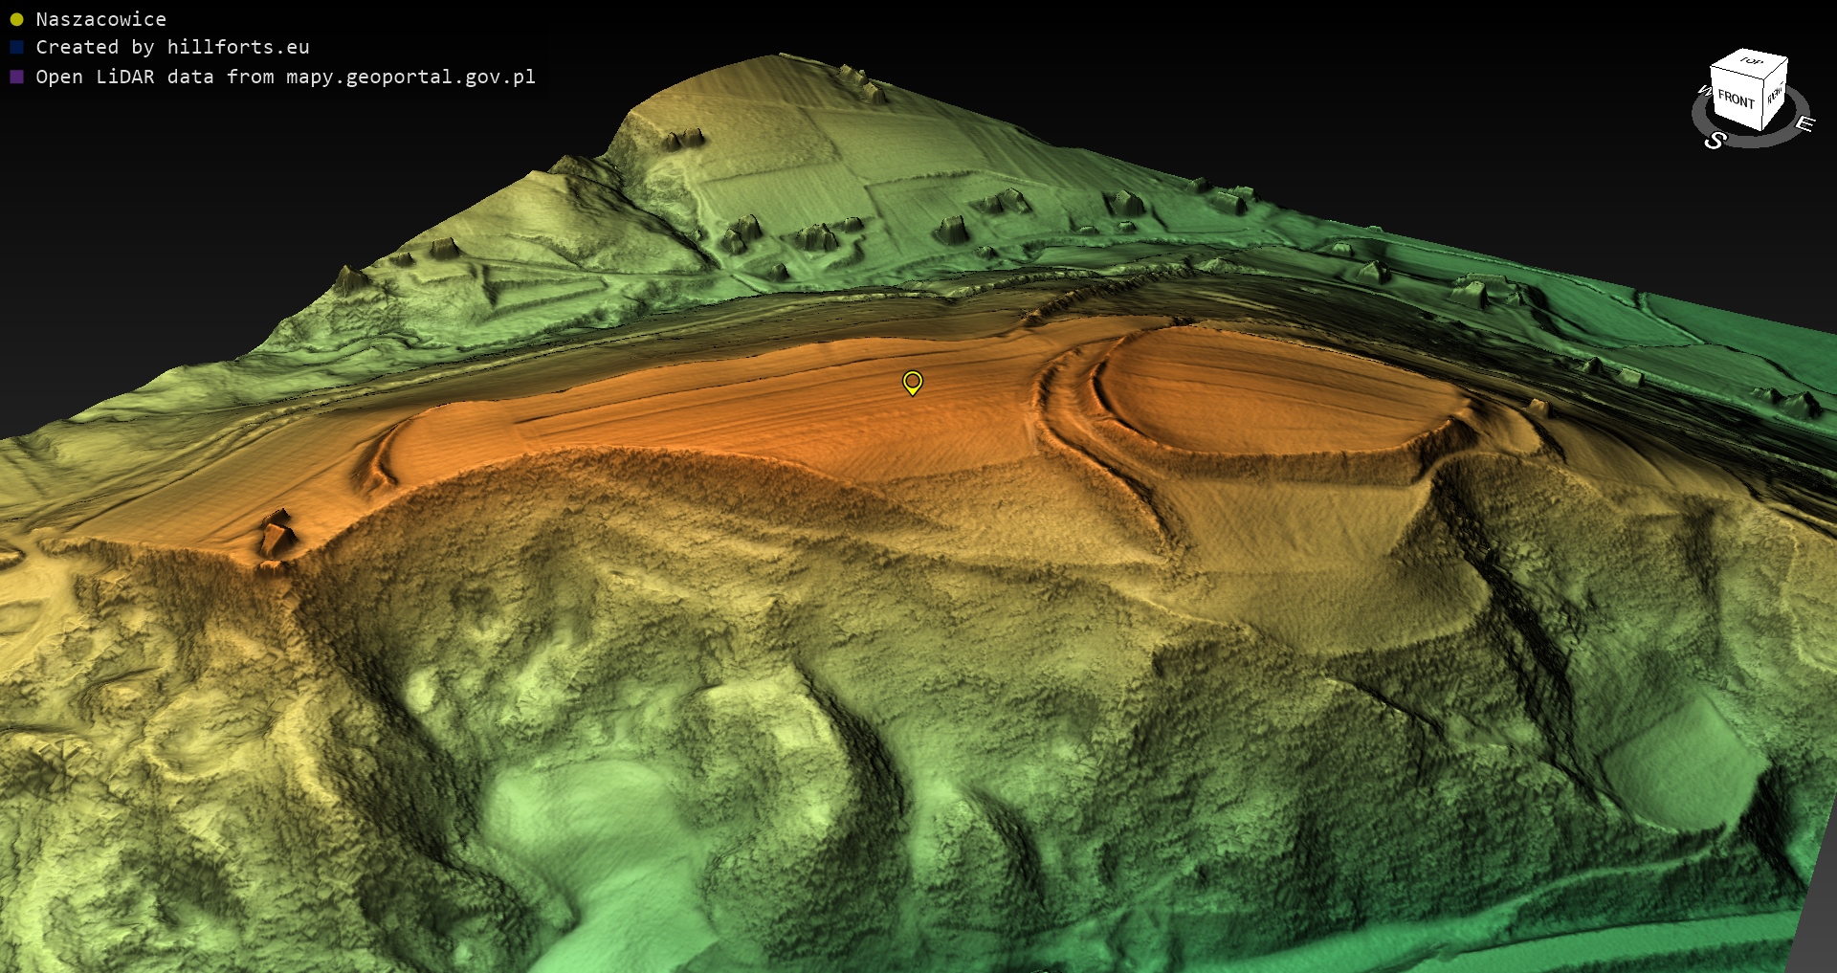The width and height of the screenshot is (1837, 973).
Task: Click the W compass direction letter
Action: pyautogui.click(x=1704, y=91)
